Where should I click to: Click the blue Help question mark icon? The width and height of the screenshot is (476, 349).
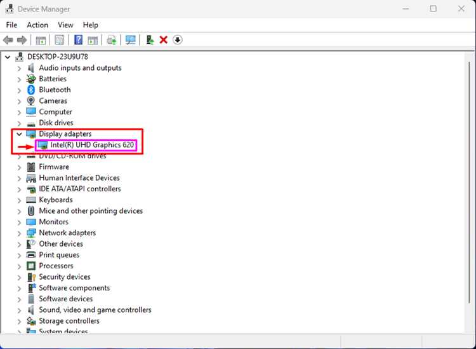point(78,40)
